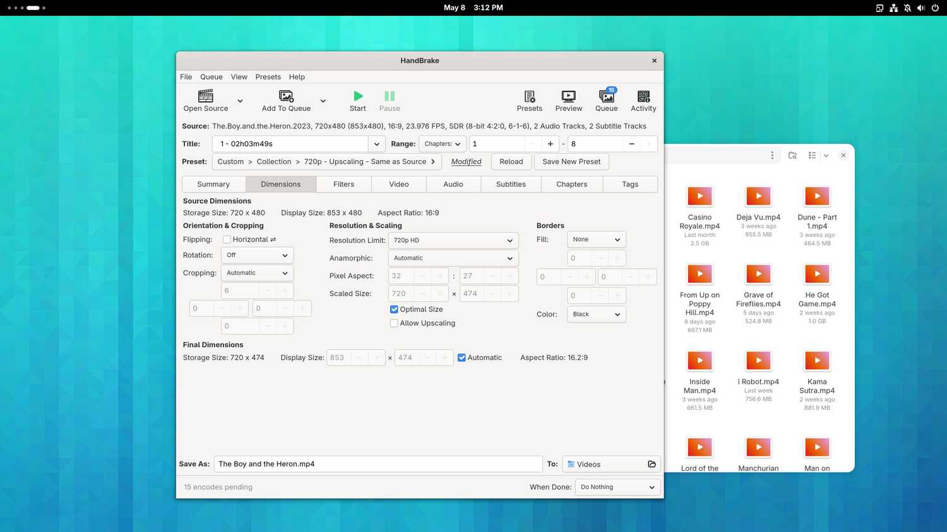
Task: Click the Modified preset link
Action: pyautogui.click(x=466, y=161)
